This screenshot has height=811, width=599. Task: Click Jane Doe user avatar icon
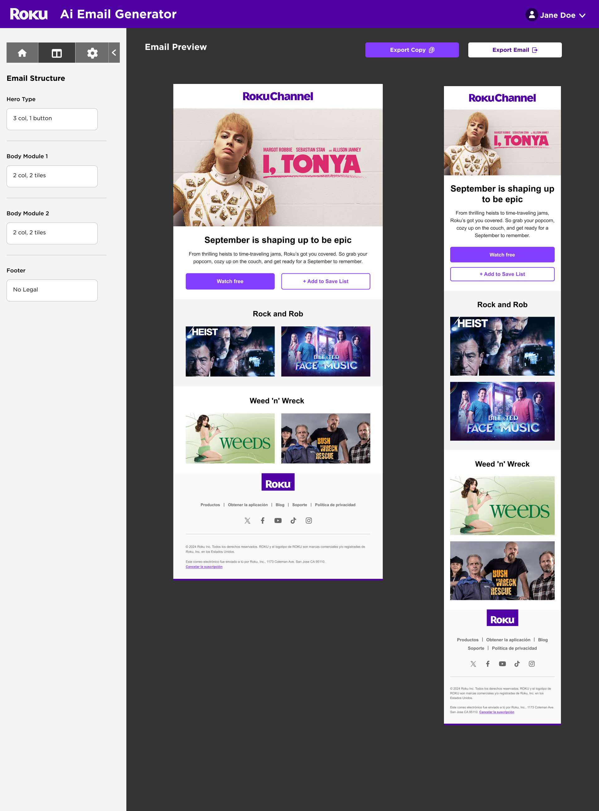(531, 15)
